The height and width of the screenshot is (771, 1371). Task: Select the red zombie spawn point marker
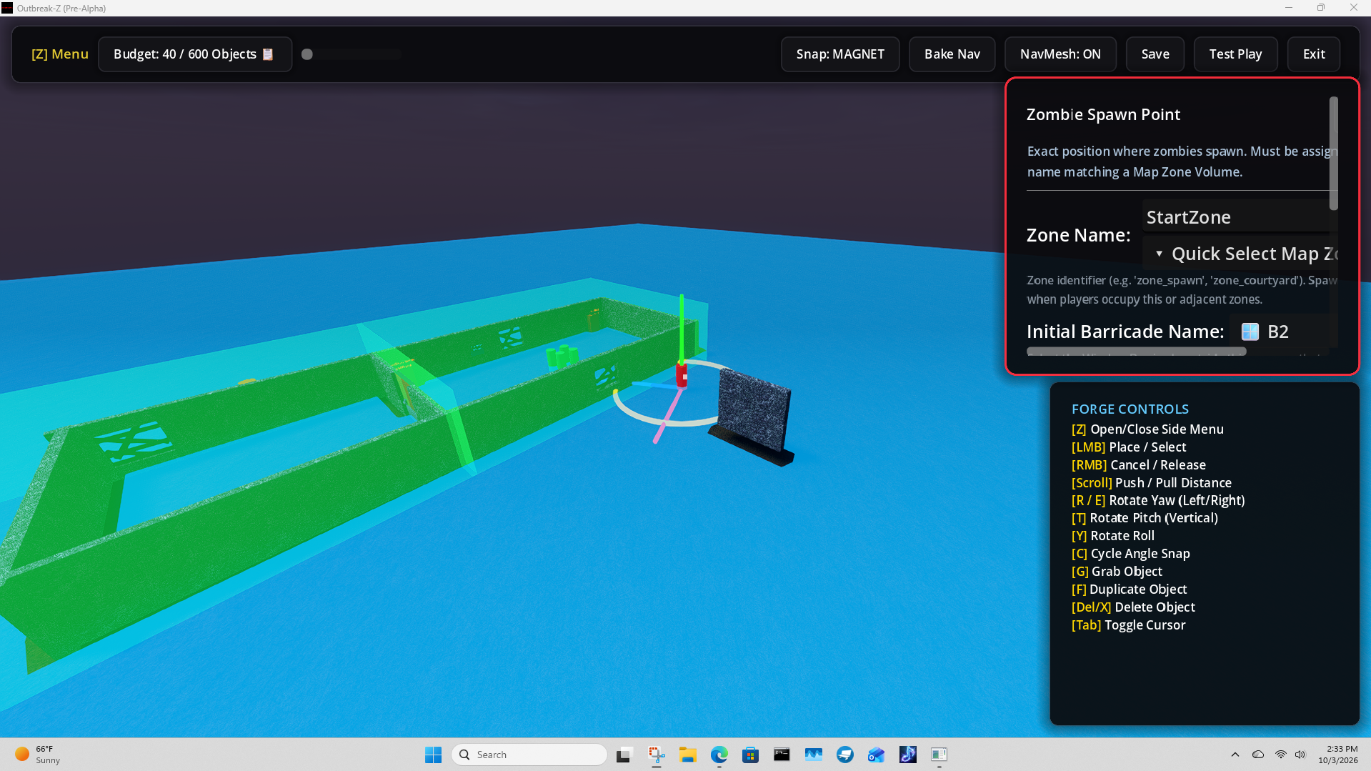point(682,375)
